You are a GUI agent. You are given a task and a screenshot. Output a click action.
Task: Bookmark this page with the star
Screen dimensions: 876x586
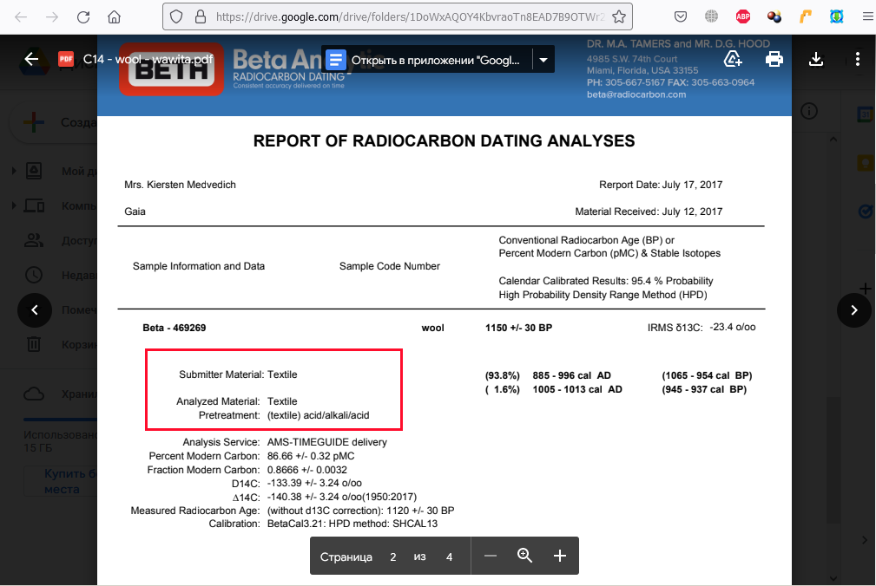619,16
